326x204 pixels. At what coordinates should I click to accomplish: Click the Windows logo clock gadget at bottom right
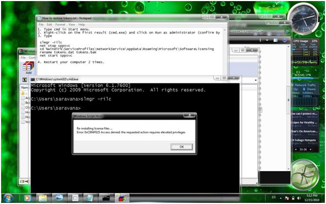305,174
